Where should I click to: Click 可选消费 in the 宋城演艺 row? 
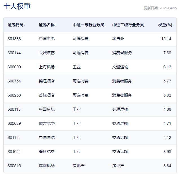click(80, 53)
